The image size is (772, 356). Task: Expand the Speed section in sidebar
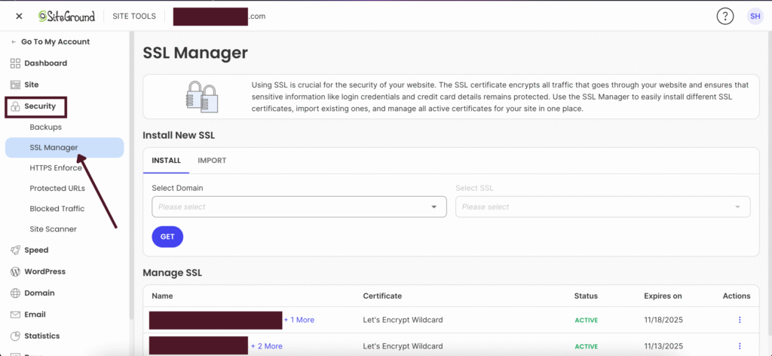[x=35, y=250]
